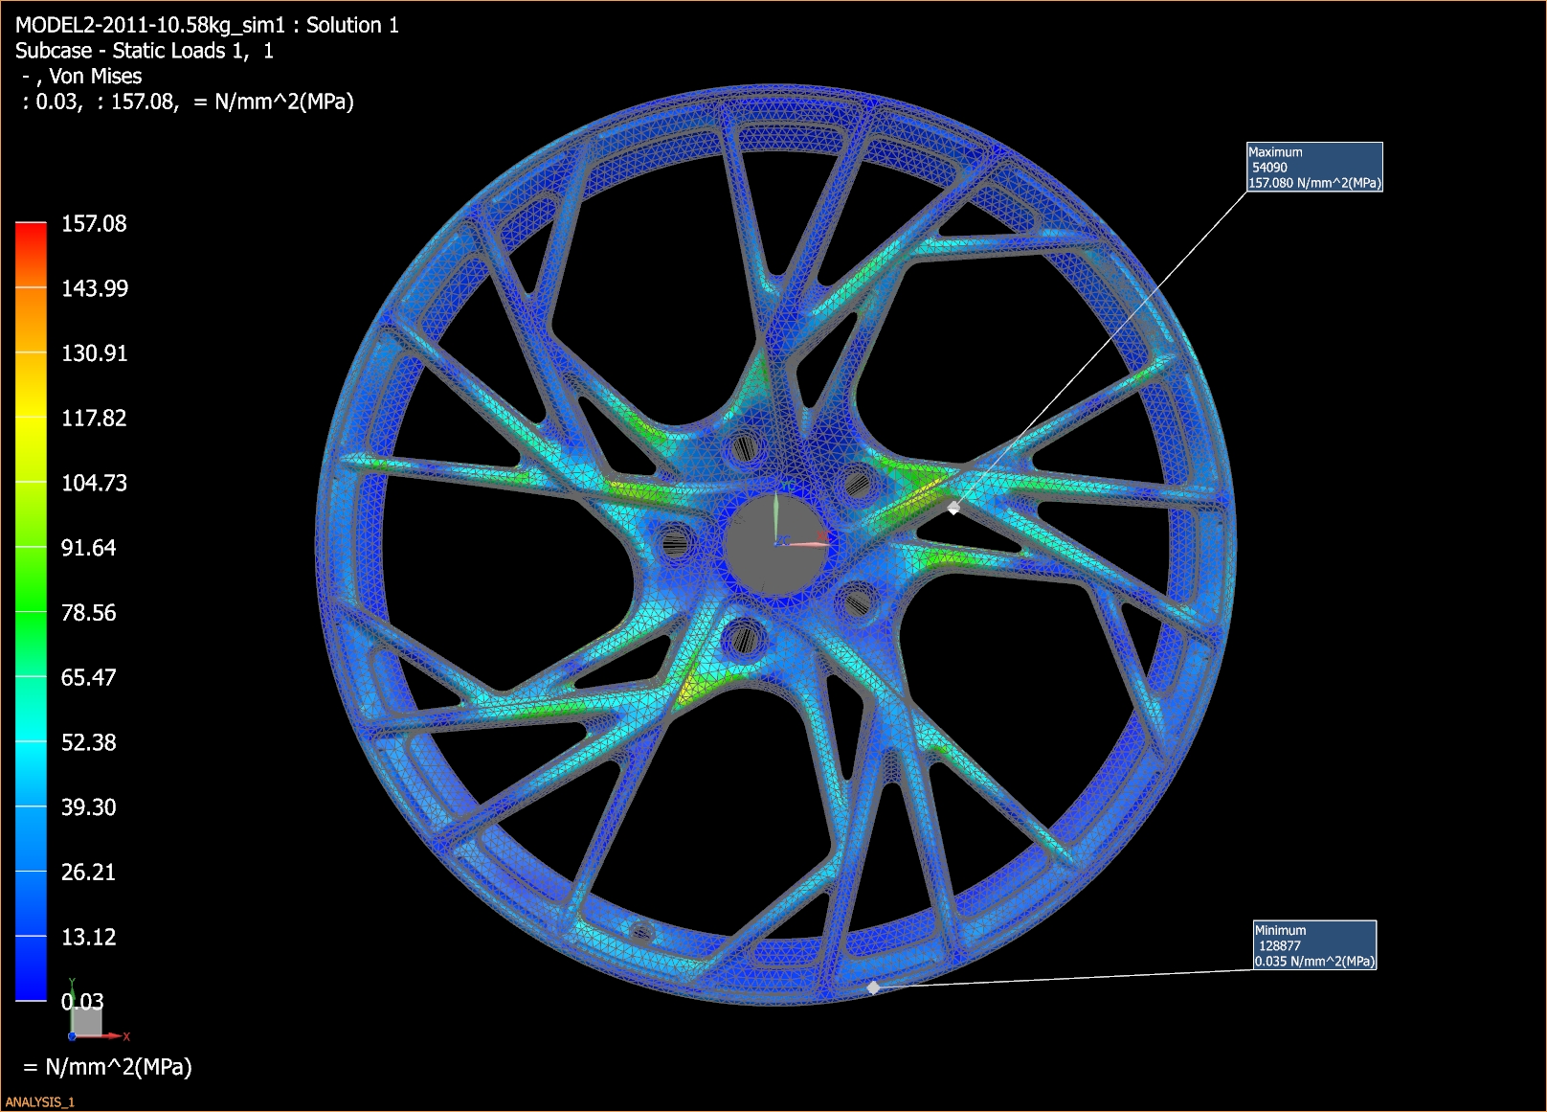Click the Z axis origin sphere of the triad

[x=71, y=1036]
